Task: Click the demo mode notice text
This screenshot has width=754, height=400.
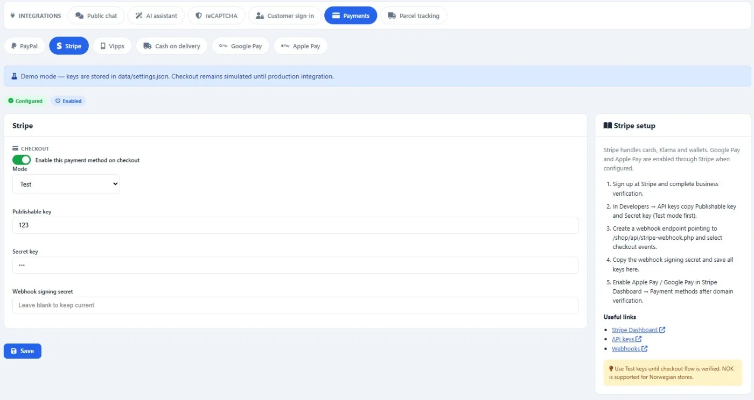Action: (177, 76)
